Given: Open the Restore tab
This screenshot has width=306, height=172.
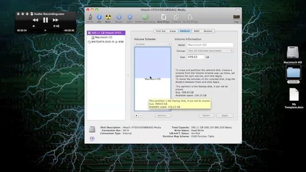Looking at the screenshot, I should tap(208, 31).
